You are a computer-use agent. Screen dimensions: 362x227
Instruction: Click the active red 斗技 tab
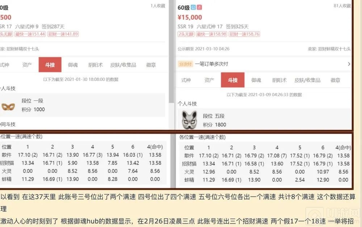point(232,80)
